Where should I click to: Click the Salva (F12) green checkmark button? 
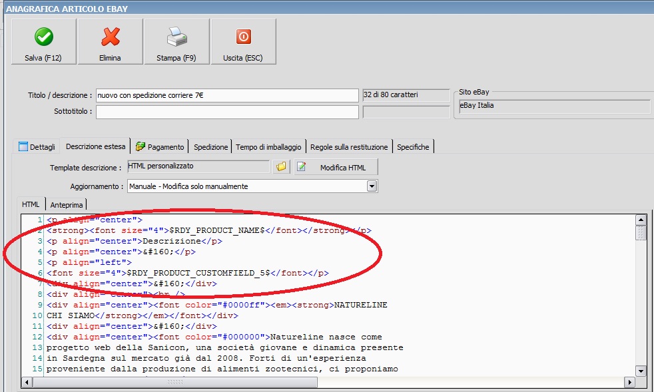pos(43,42)
